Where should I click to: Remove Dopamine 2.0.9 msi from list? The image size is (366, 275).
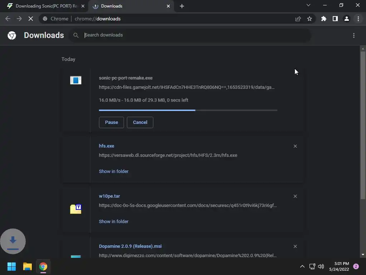coord(295,246)
